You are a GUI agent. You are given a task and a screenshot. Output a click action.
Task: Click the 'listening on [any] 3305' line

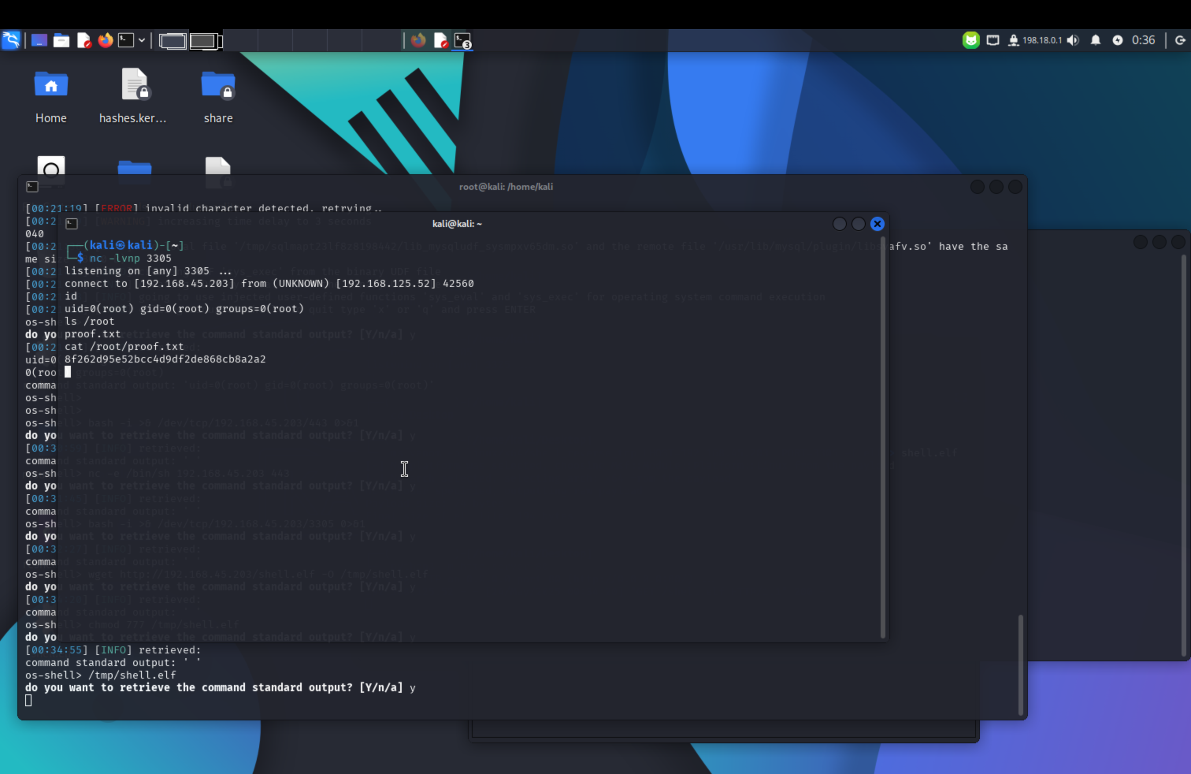pos(148,271)
